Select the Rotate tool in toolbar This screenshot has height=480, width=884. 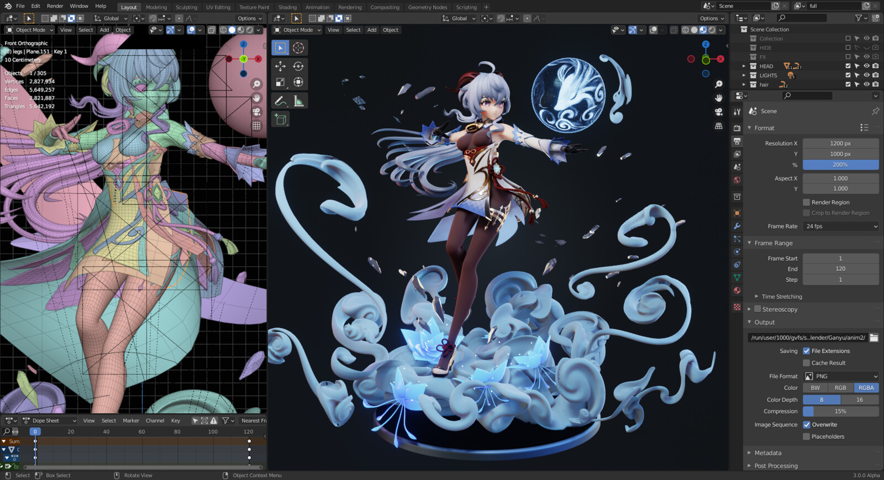[298, 66]
